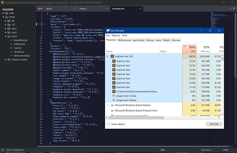Go to next tab with right arrow
237x153 pixels.
(x=42, y=9)
